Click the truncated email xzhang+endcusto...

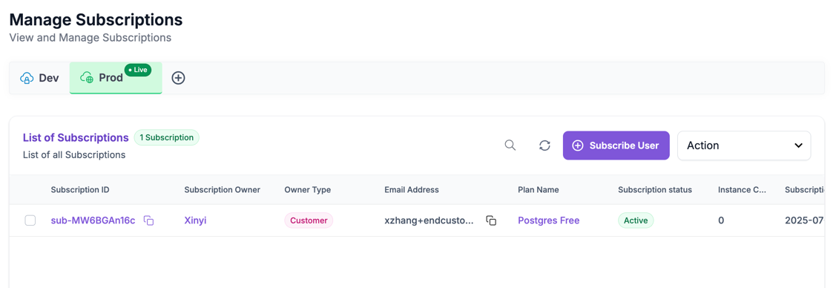tap(429, 220)
